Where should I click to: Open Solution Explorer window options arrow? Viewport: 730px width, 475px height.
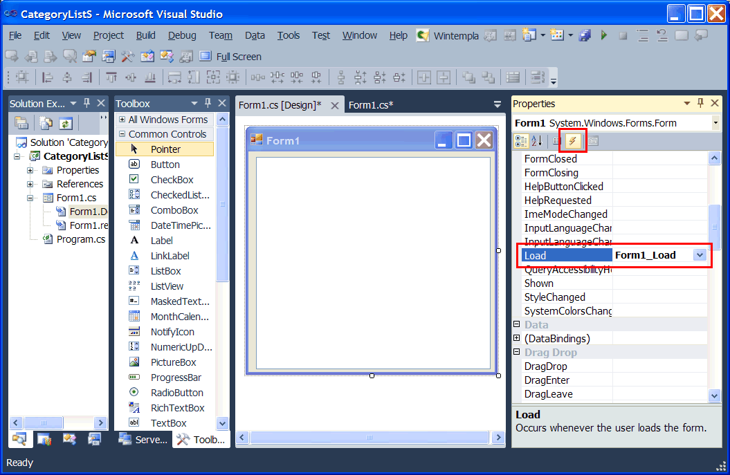click(x=73, y=103)
